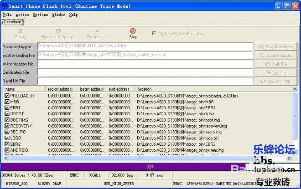The image size is (301, 189).
Task: Click the partition list scroll-up arrow
Action: (295, 89)
